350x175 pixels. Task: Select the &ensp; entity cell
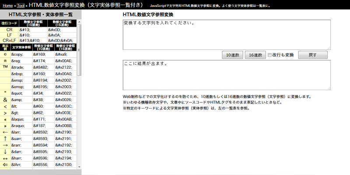21,80
